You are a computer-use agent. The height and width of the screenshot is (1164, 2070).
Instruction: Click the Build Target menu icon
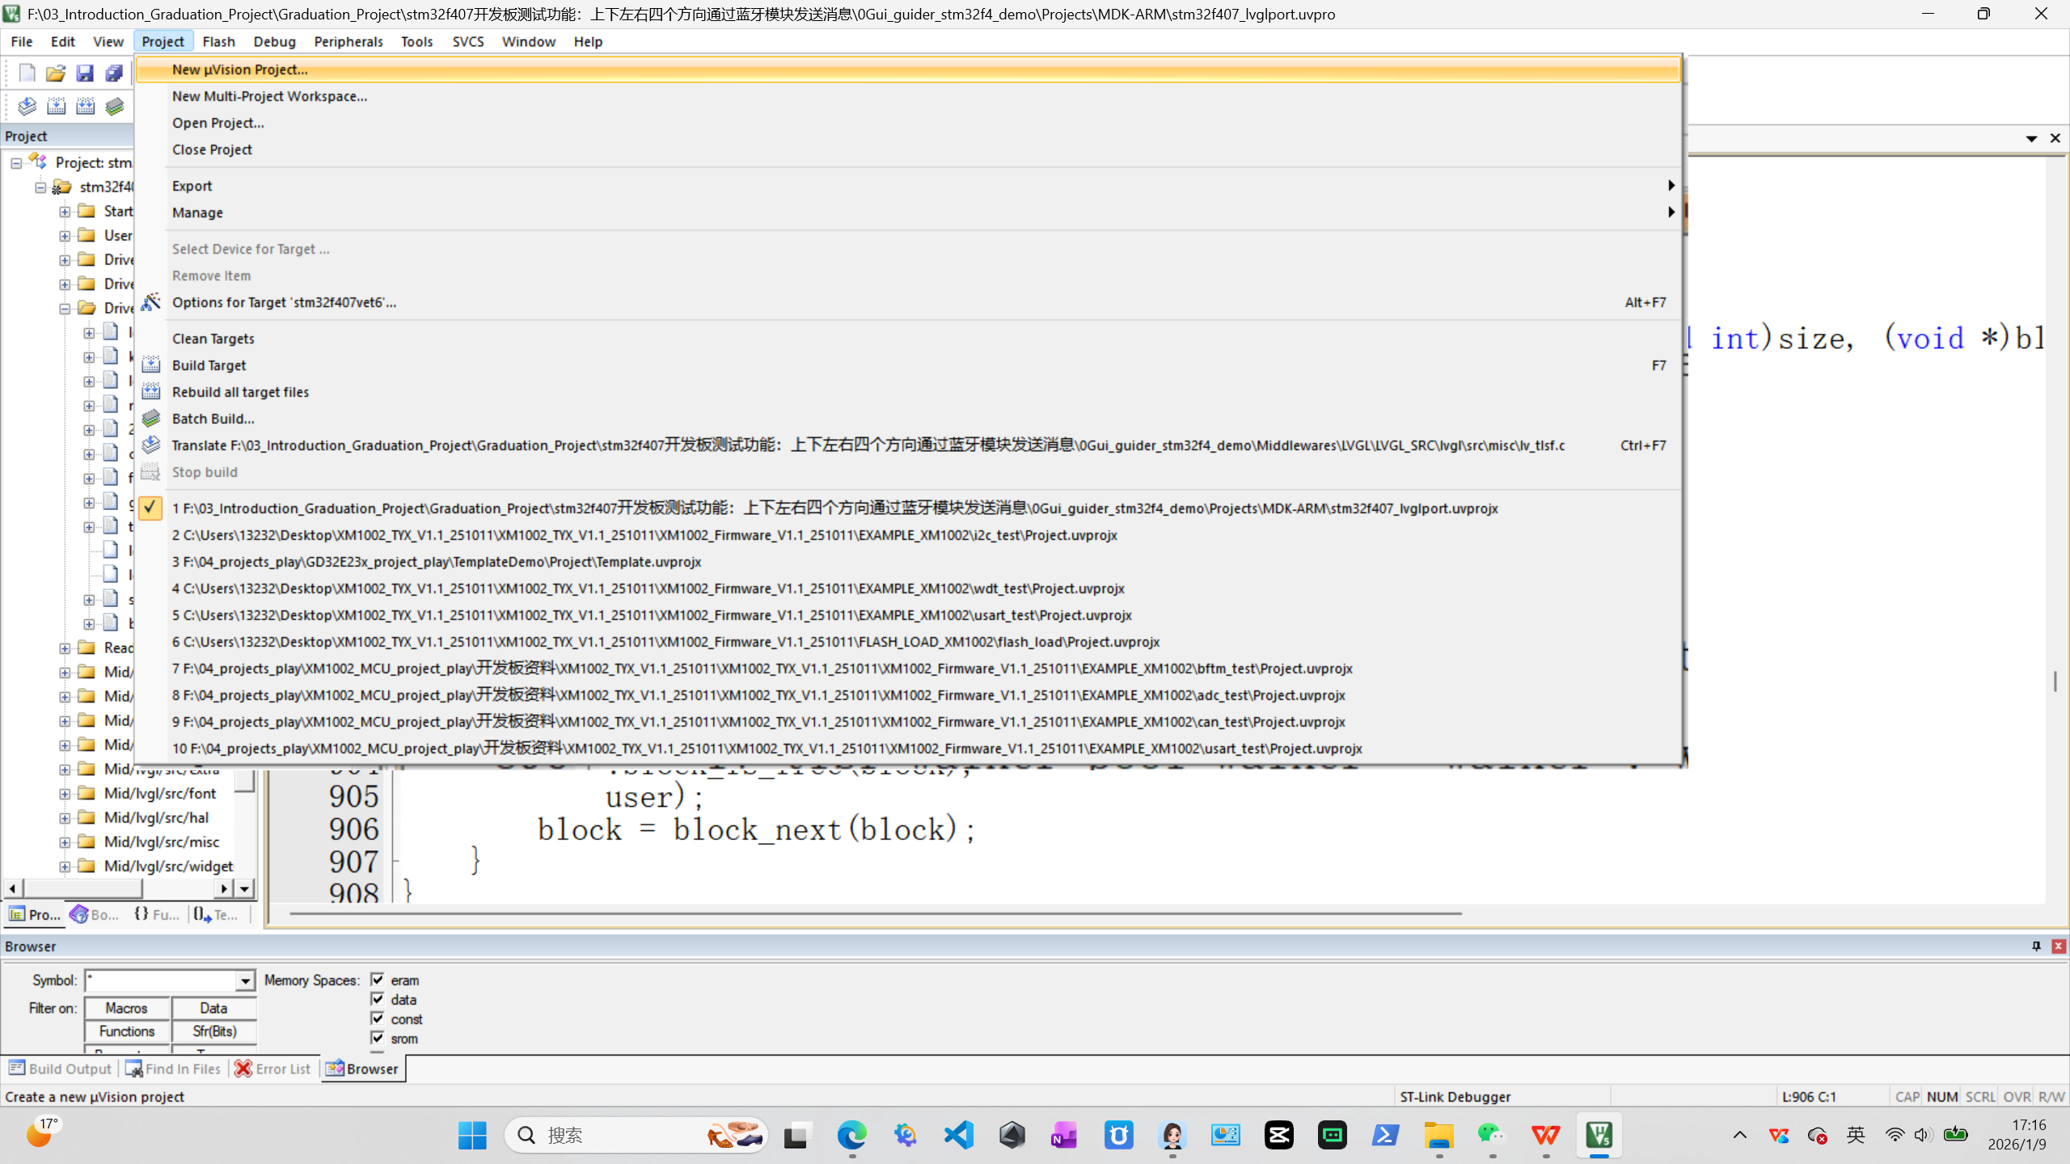[150, 365]
